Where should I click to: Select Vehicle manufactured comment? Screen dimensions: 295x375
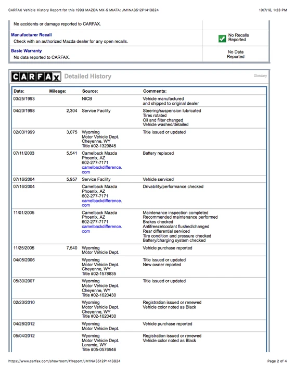tap(163, 99)
